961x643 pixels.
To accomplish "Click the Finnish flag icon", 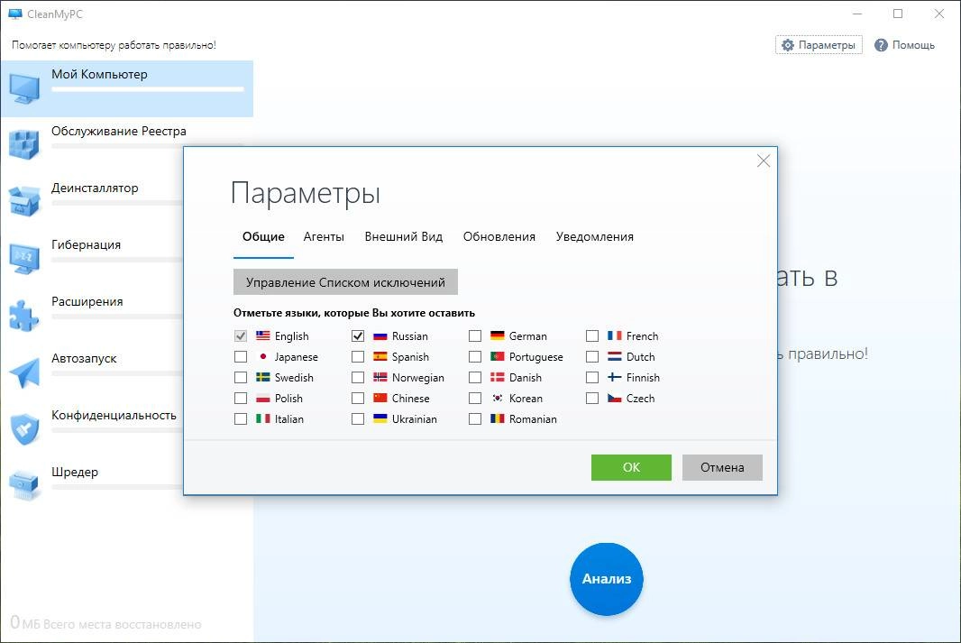I will 614,378.
